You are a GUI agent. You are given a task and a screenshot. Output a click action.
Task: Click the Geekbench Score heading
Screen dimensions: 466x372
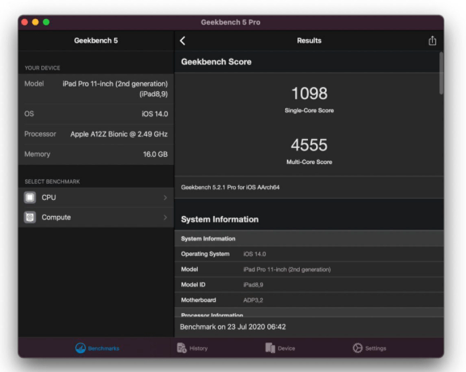point(216,62)
